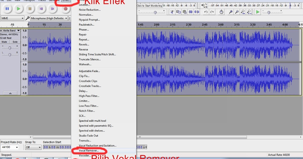Click the Silence audio icon
Screen dimensions: 303x159
[197, 12]
